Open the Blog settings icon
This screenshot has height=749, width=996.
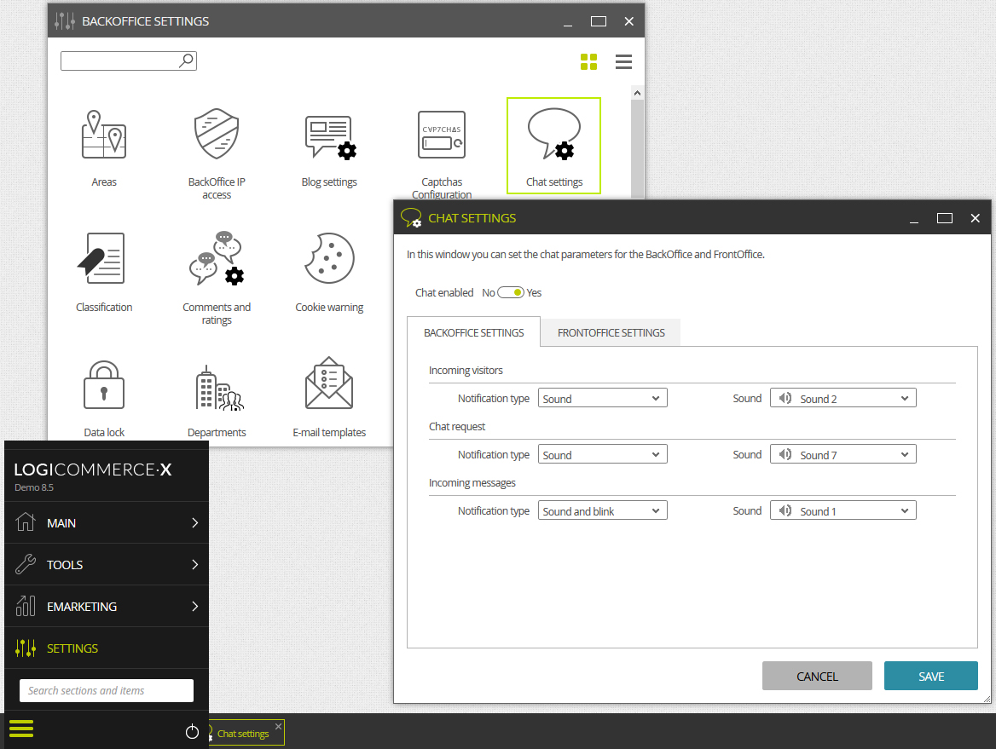click(x=330, y=136)
